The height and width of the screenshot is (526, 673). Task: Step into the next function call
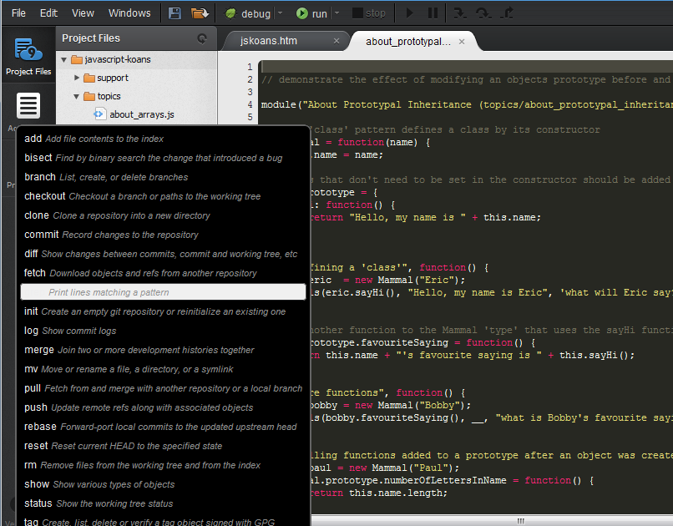(x=460, y=13)
